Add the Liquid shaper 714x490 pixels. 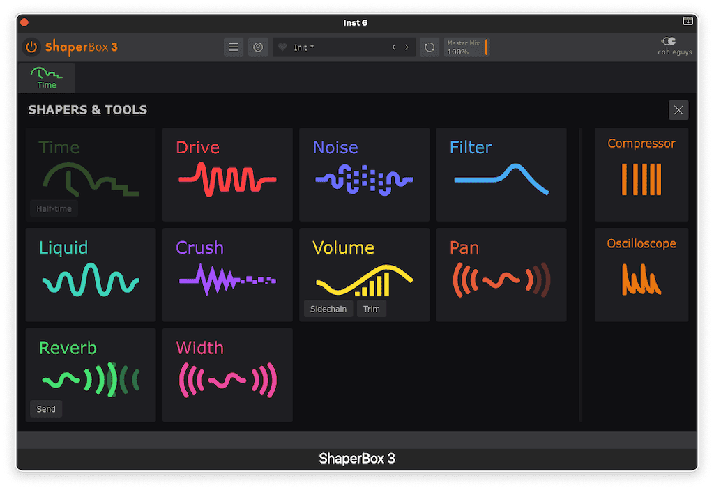(x=90, y=274)
